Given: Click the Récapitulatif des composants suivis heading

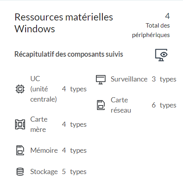Looking at the screenshot, I should click(69, 54).
